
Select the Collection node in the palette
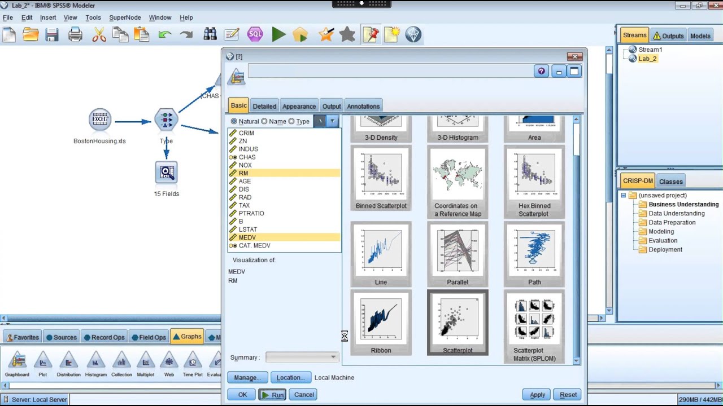(x=121, y=364)
